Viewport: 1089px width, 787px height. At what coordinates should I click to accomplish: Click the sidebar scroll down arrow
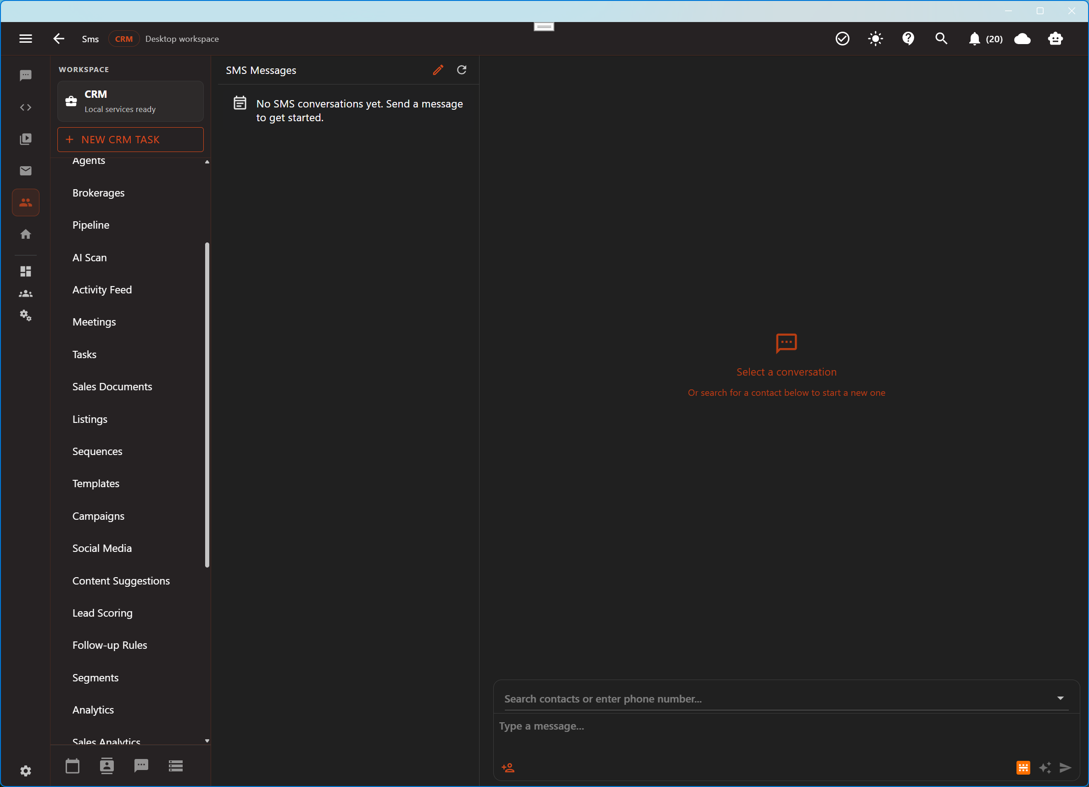pos(207,741)
